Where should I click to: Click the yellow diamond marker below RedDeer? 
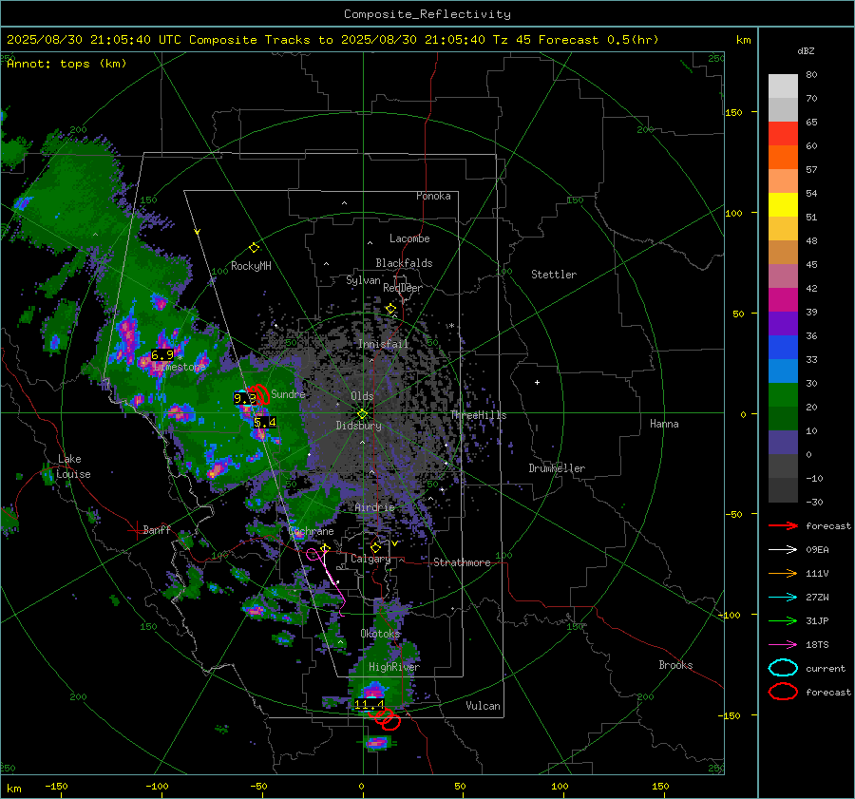[390, 309]
